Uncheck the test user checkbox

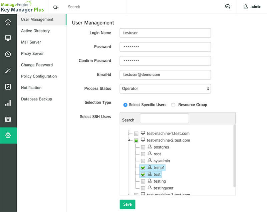(x=143, y=175)
